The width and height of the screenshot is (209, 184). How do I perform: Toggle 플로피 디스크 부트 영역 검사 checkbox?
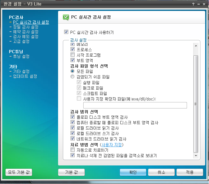tap(72, 117)
